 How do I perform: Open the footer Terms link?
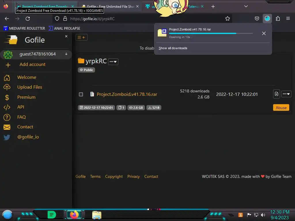95,176
